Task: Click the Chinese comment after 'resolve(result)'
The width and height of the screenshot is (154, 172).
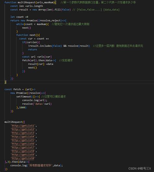Action: pos(118,46)
